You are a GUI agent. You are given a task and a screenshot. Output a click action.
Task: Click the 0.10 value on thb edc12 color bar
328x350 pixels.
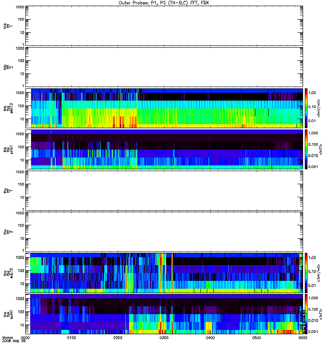coord(312,107)
